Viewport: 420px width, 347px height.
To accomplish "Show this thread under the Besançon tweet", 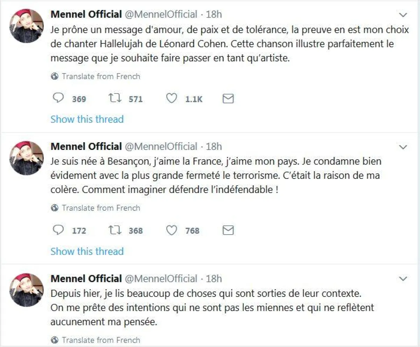I will [87, 251].
